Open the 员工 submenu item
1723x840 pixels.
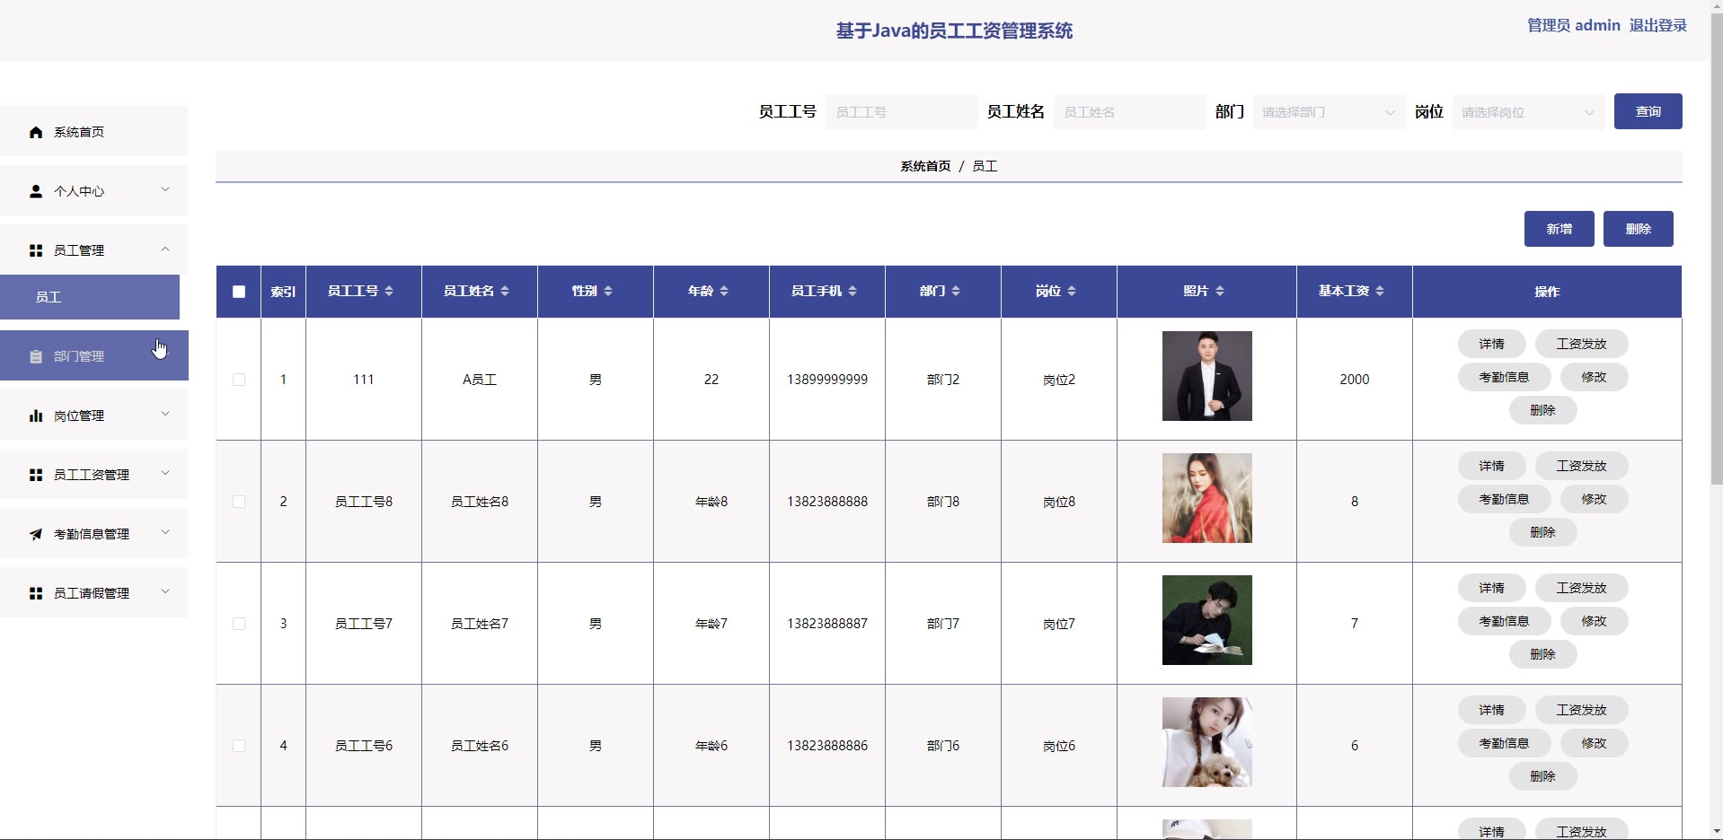tap(90, 297)
